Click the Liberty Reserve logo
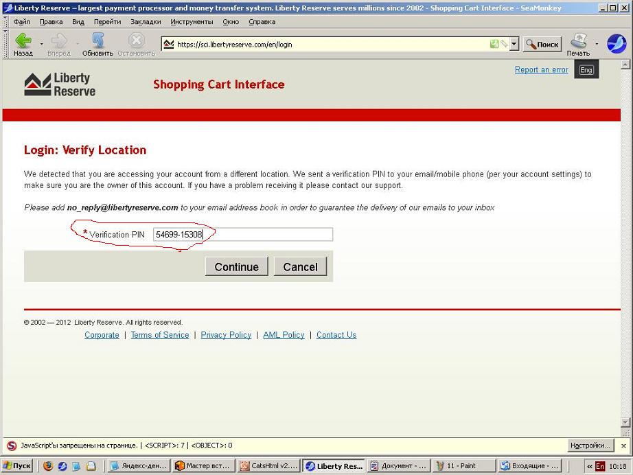The image size is (633, 475). click(x=60, y=84)
